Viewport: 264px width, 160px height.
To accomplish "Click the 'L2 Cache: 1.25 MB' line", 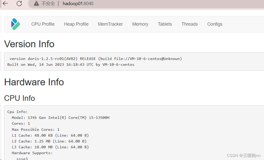I will pyautogui.click(x=49, y=141).
